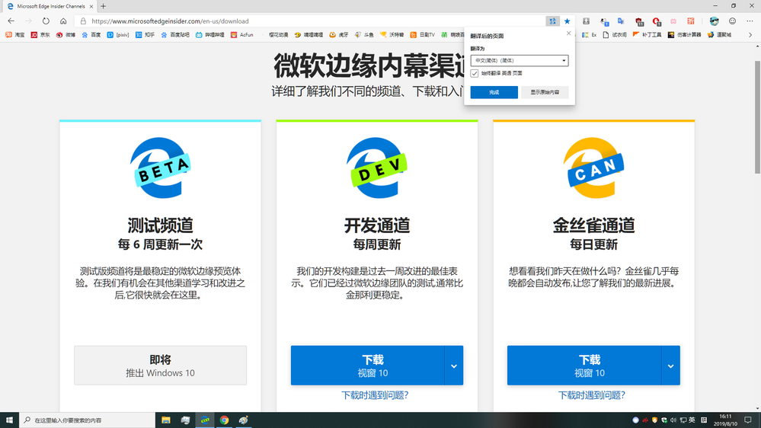The width and height of the screenshot is (761, 428).
Task: Open the 日剧TV bookmark
Action: [x=423, y=35]
